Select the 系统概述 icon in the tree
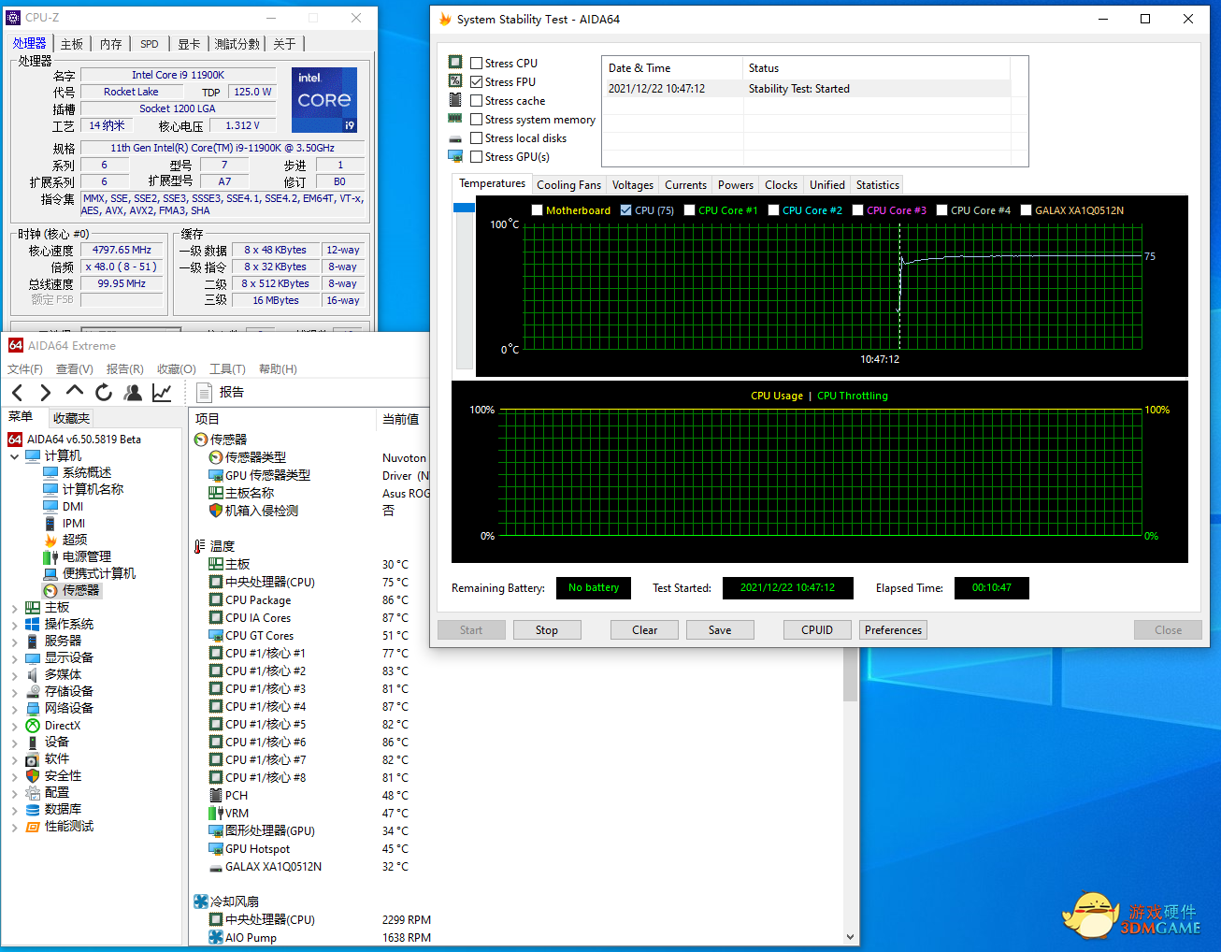1221x952 pixels. (50, 472)
